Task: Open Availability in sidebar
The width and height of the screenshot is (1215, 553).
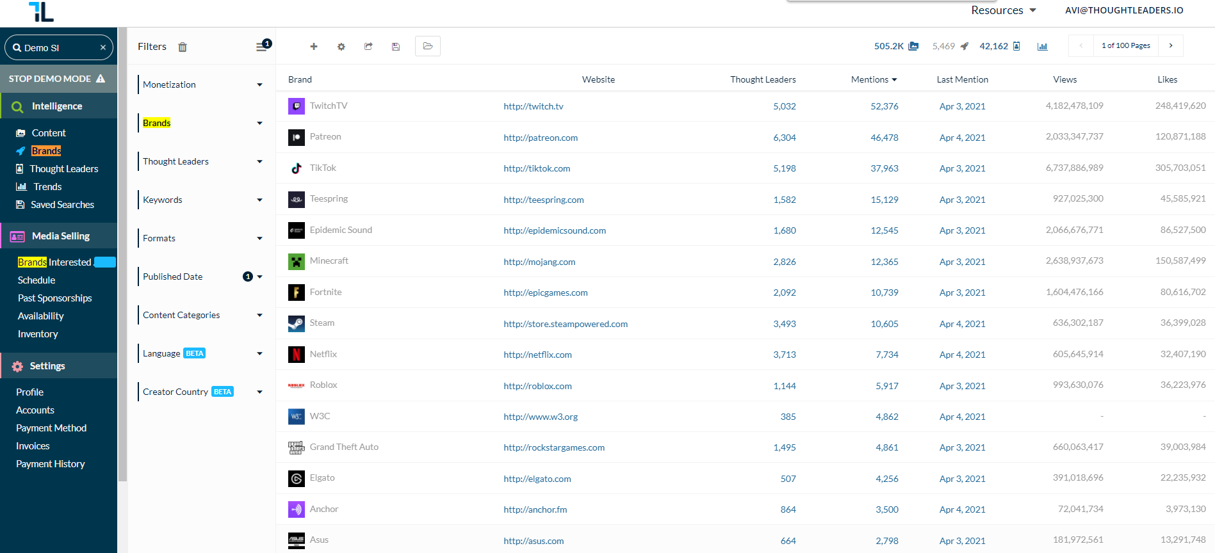Action: pyautogui.click(x=41, y=316)
